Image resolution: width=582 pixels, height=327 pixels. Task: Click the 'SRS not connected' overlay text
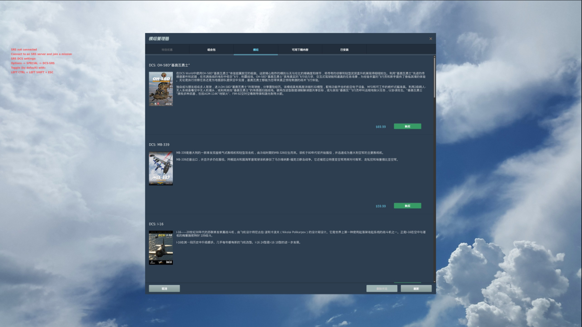coord(24,50)
